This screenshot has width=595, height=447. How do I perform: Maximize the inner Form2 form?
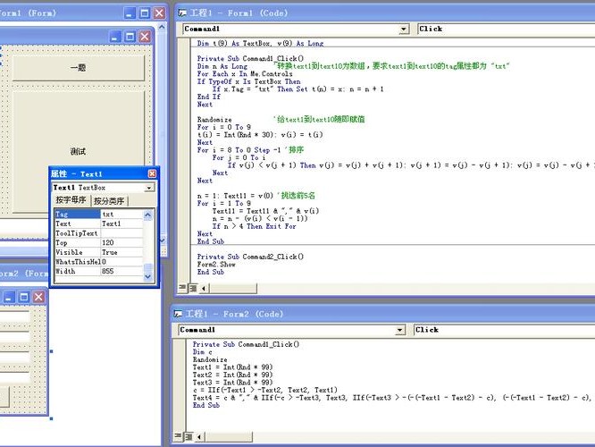[24, 297]
